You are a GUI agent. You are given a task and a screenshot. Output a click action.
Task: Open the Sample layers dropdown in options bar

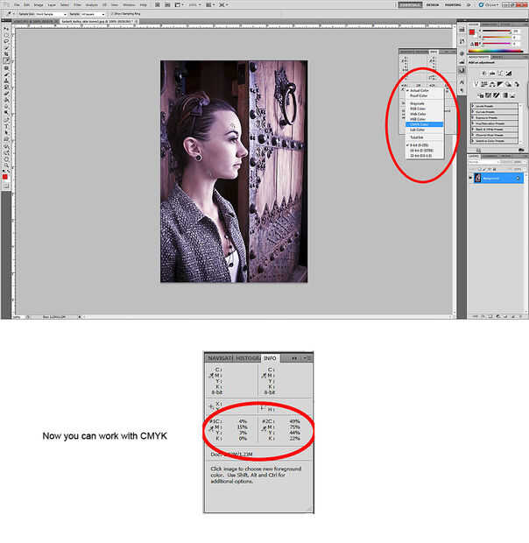[93, 14]
